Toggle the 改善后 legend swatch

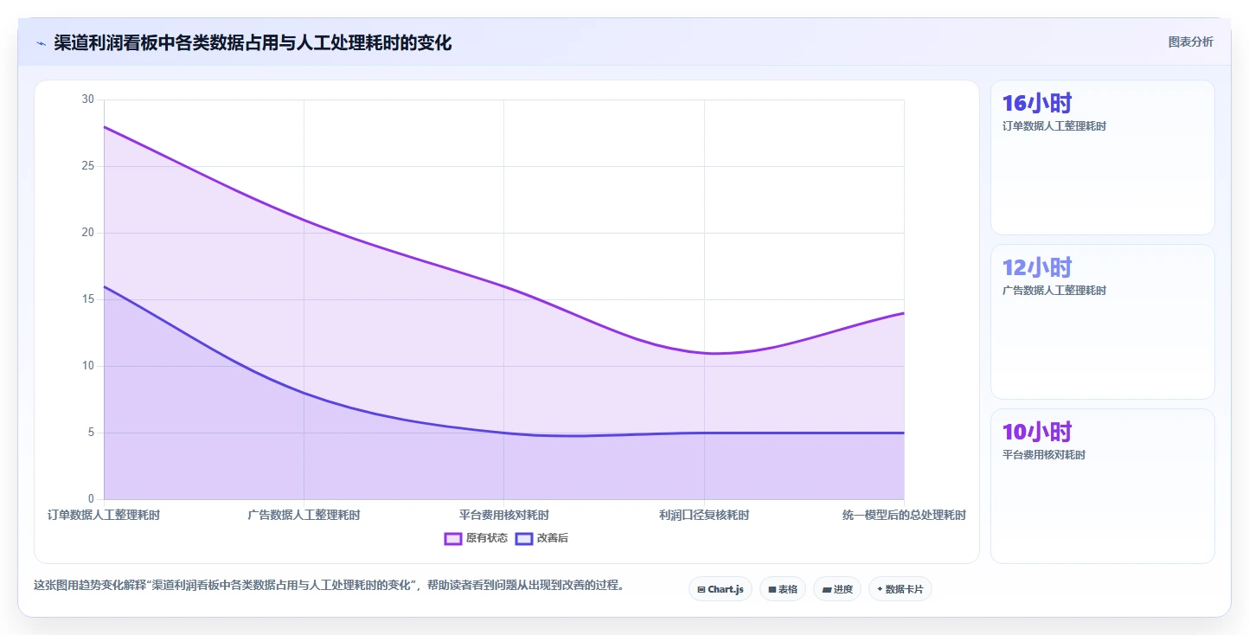pos(524,538)
